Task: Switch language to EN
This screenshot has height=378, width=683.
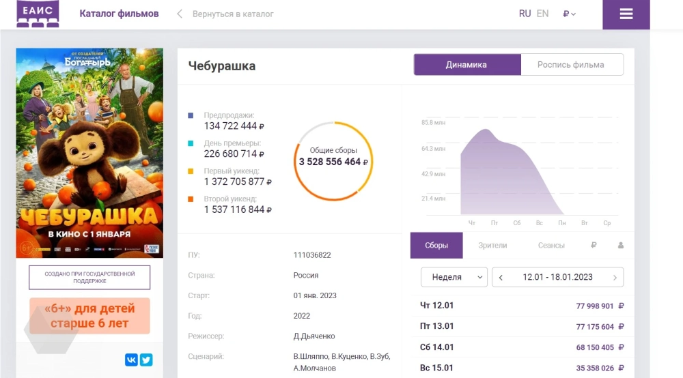Action: coord(542,14)
